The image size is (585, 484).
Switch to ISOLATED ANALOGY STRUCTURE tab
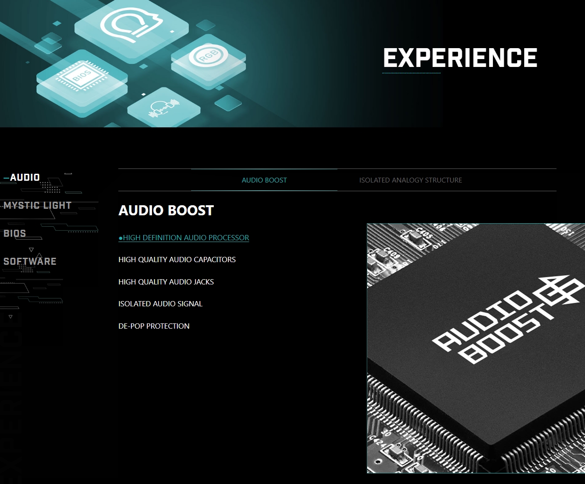(411, 180)
